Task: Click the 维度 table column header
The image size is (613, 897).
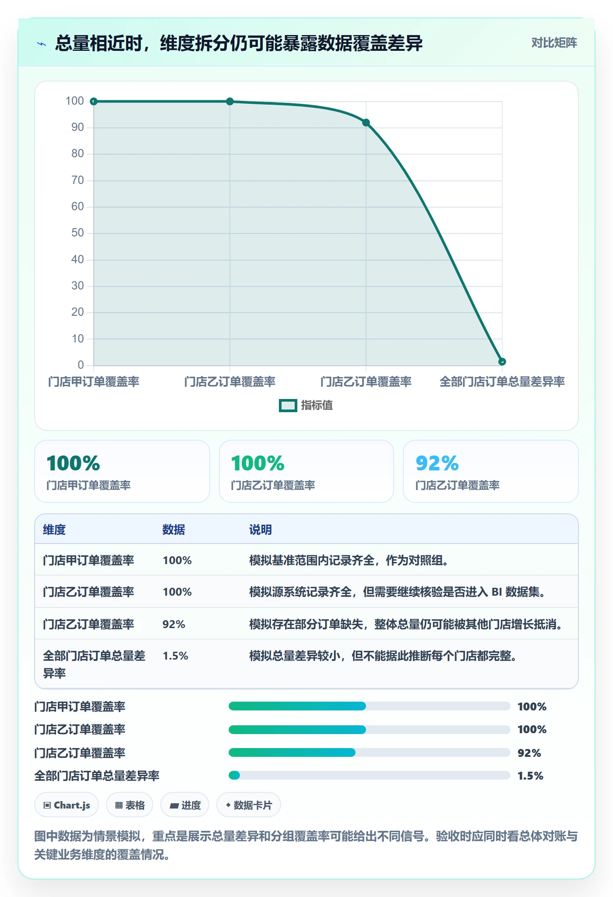Action: (54, 530)
